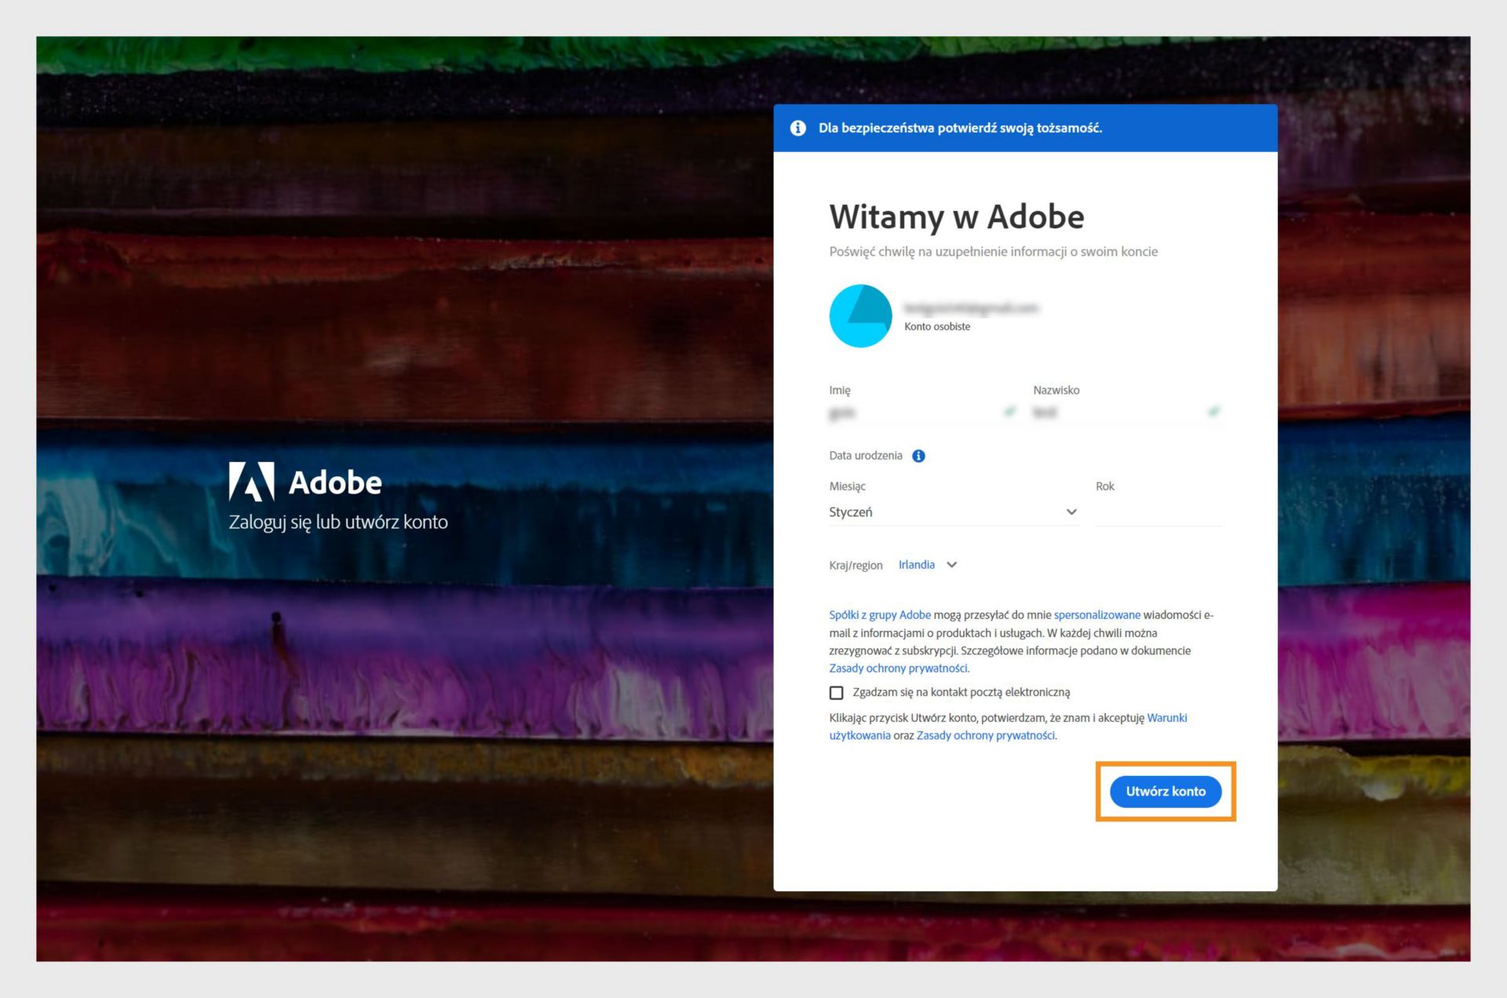Click green checkmark in Nazwisko field

[x=1213, y=411]
